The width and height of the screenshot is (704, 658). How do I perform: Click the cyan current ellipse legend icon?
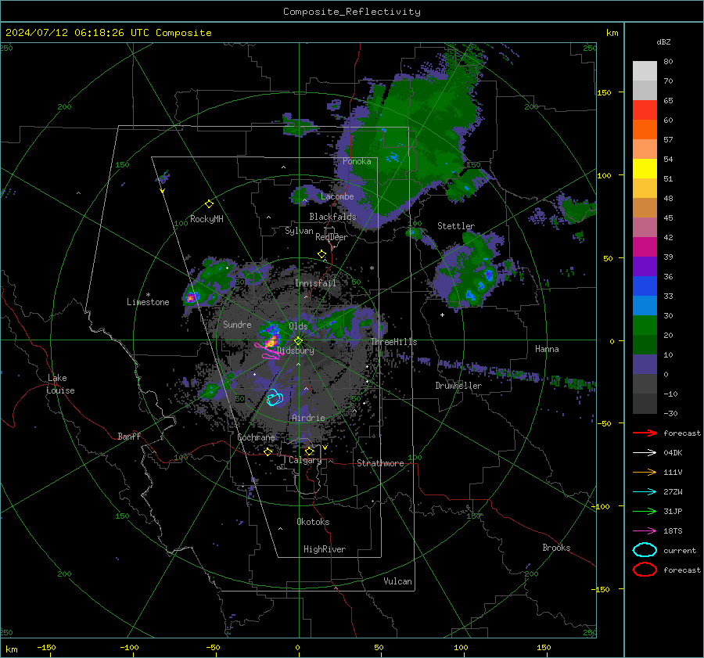[x=645, y=550]
